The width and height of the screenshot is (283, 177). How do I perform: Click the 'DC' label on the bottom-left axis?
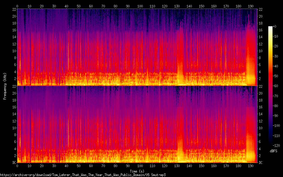[13, 162]
